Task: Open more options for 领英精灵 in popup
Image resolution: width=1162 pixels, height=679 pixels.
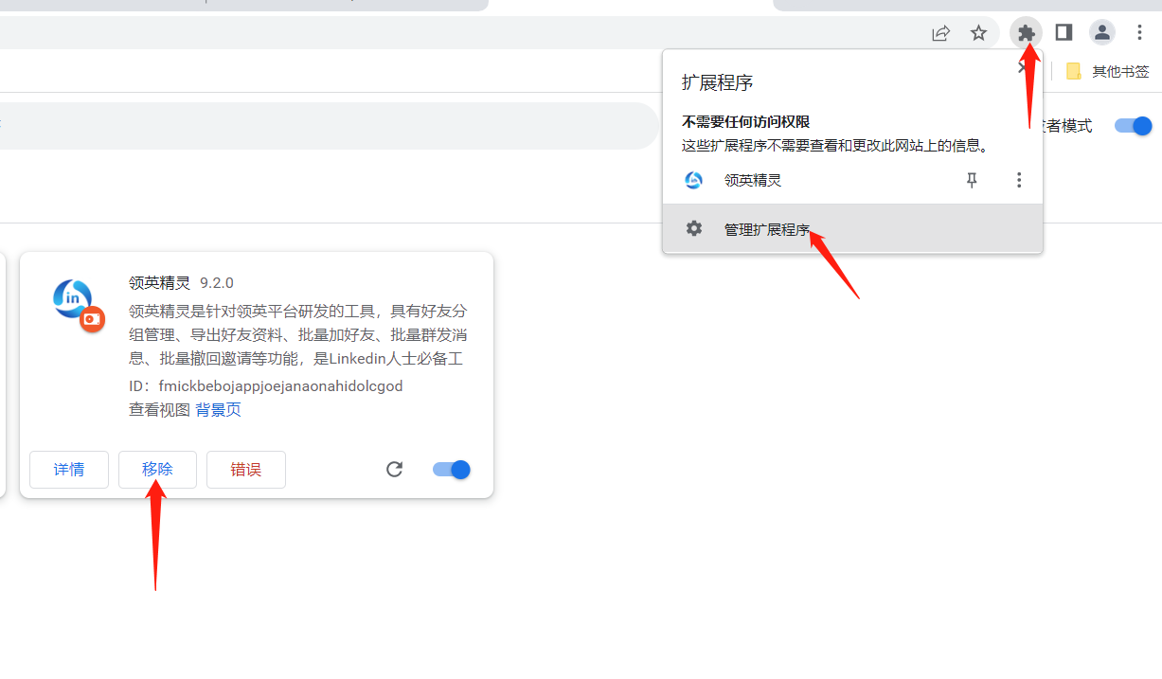Action: 1019,180
